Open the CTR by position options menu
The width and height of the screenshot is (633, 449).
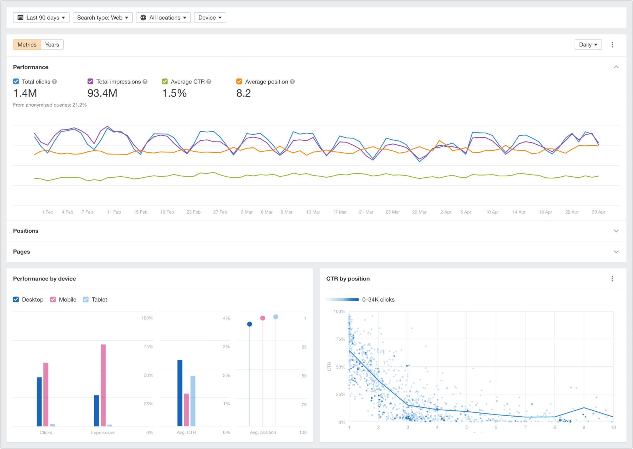click(612, 279)
